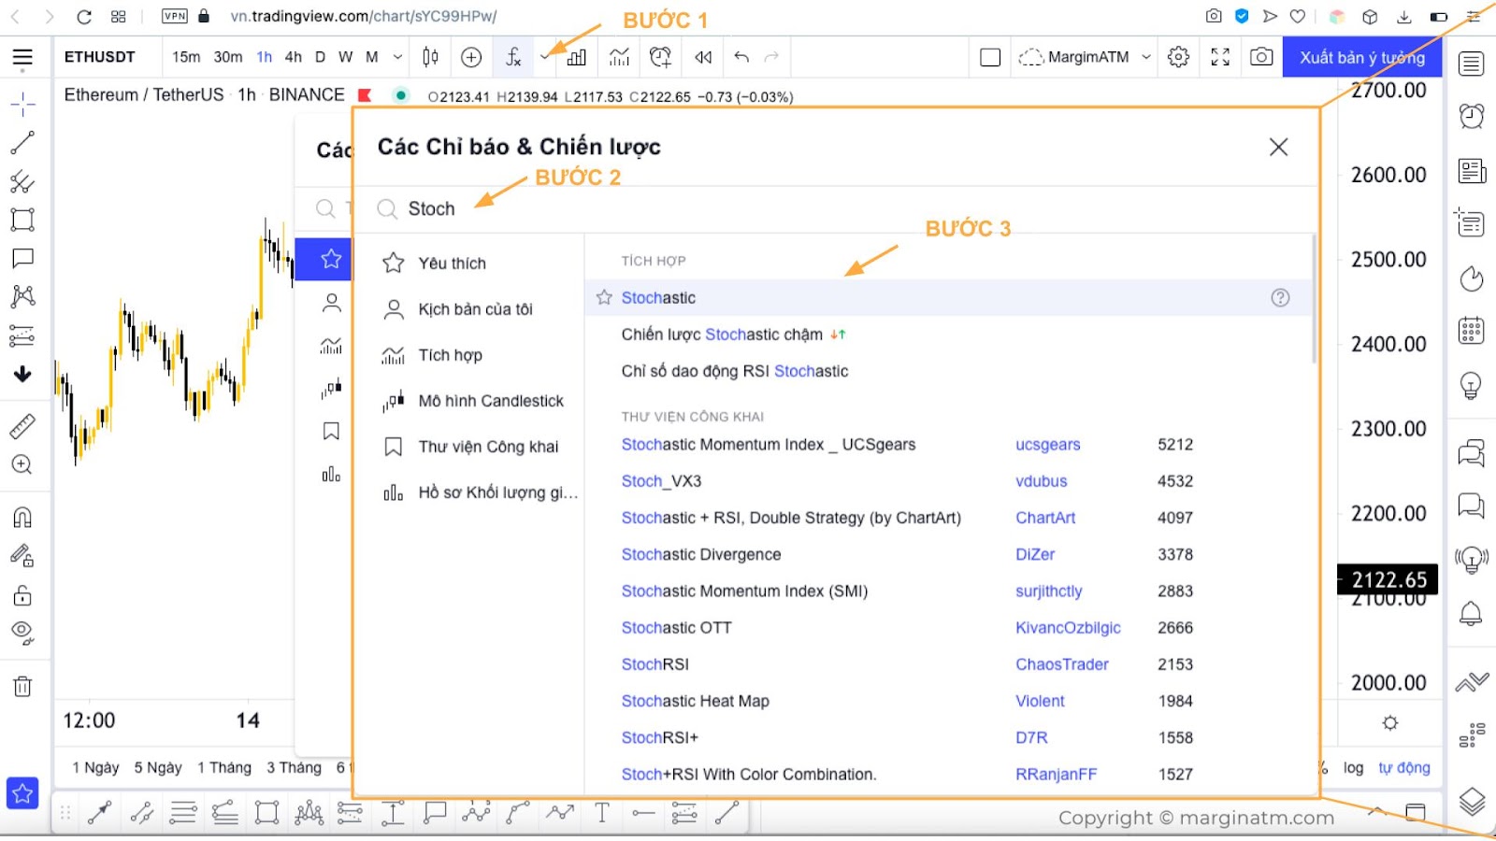This screenshot has height=841, width=1496.
Task: Open the ETHUSDT symbol search
Action: [100, 57]
